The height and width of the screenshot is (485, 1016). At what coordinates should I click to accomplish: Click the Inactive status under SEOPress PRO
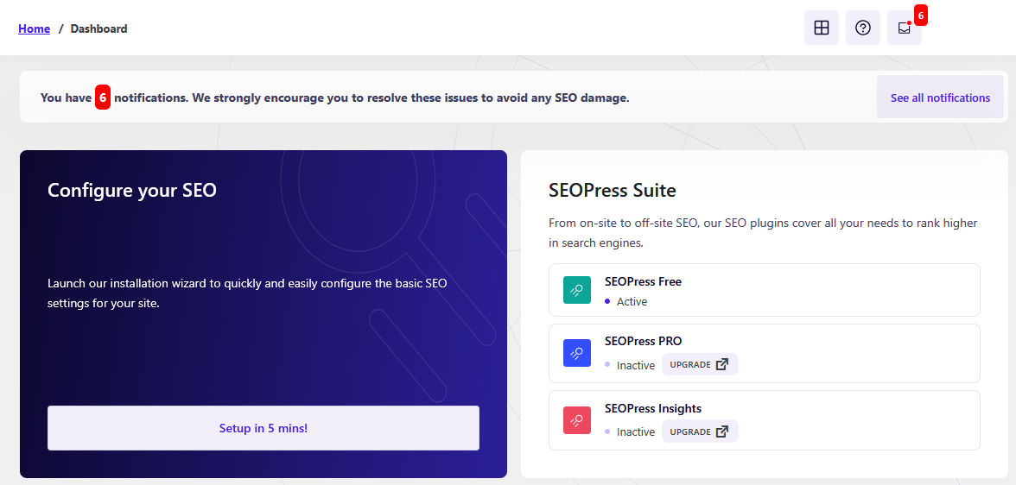coord(635,365)
